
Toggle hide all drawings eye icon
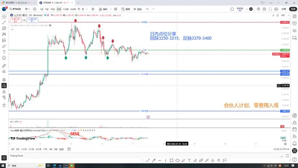tap(4, 97)
